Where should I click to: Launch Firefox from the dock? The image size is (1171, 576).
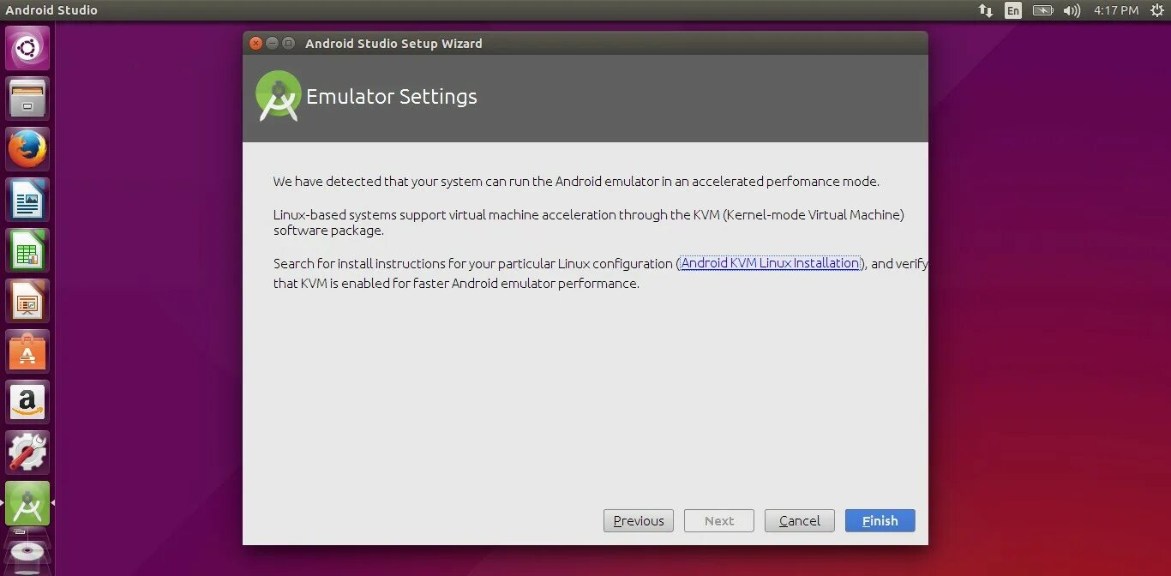click(x=27, y=149)
